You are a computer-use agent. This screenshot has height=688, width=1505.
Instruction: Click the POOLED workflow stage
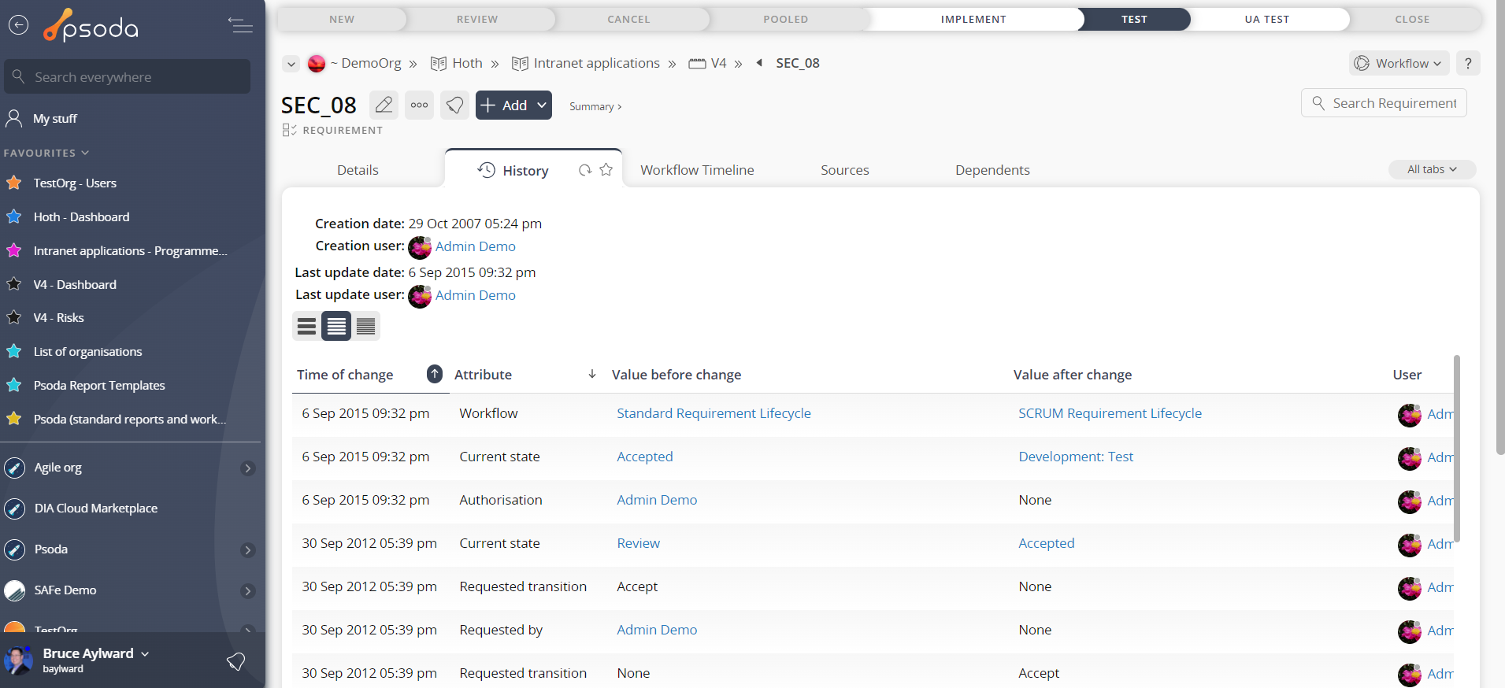[785, 19]
